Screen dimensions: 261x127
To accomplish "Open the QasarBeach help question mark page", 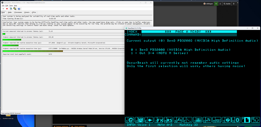I will [226, 120].
